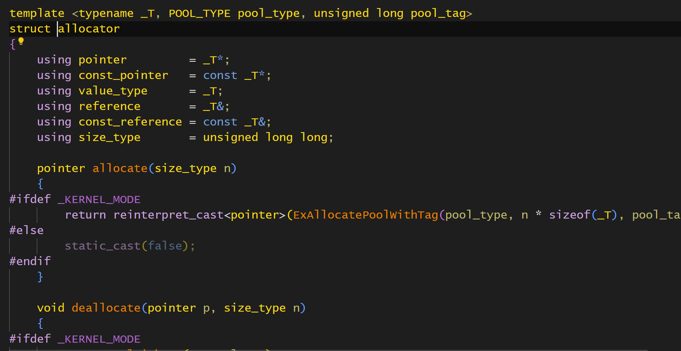Click the const_reference alias name
This screenshot has height=351, width=681.
point(130,122)
